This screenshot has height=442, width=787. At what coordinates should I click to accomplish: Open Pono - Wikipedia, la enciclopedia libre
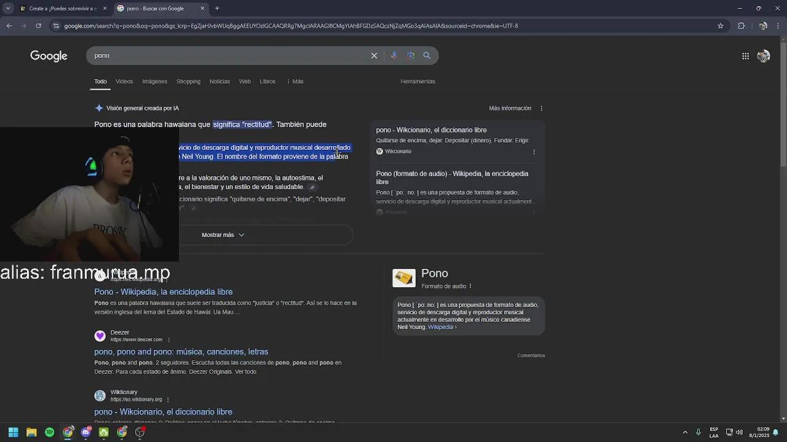pos(163,292)
